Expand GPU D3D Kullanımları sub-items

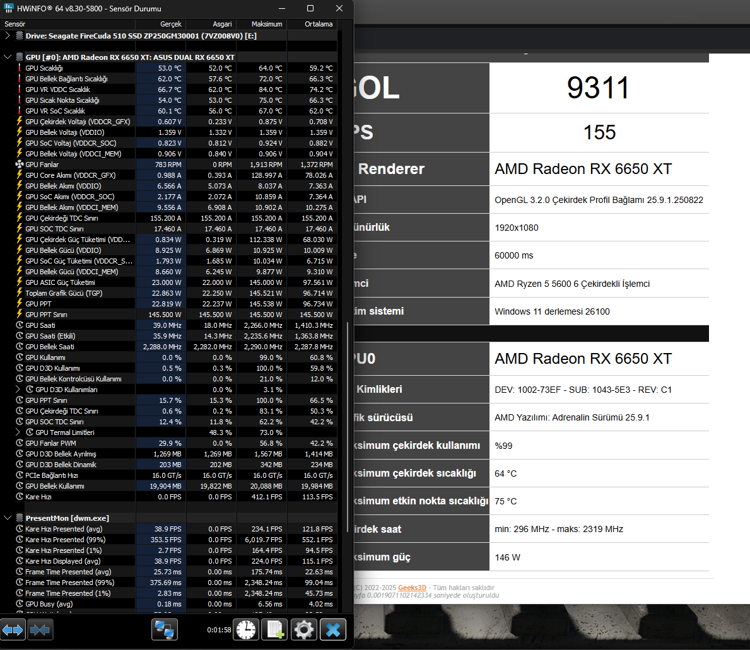(18, 390)
